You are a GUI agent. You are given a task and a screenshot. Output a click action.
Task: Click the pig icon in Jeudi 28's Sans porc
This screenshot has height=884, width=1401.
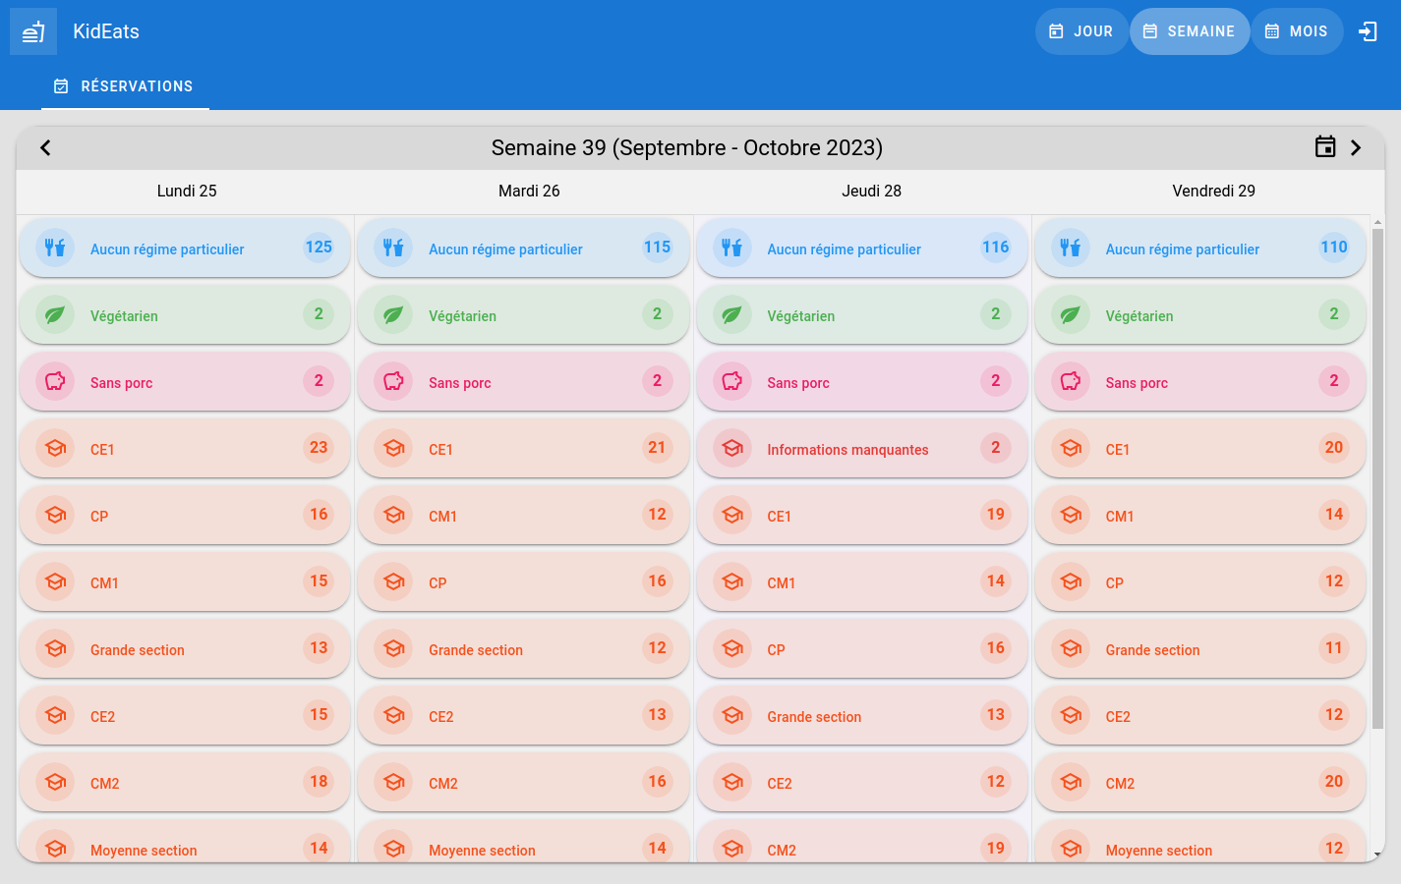tap(732, 381)
